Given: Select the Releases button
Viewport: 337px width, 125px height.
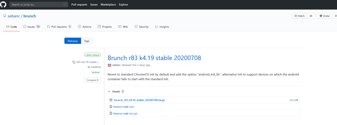Looking at the screenshot, I should coord(73,41).
